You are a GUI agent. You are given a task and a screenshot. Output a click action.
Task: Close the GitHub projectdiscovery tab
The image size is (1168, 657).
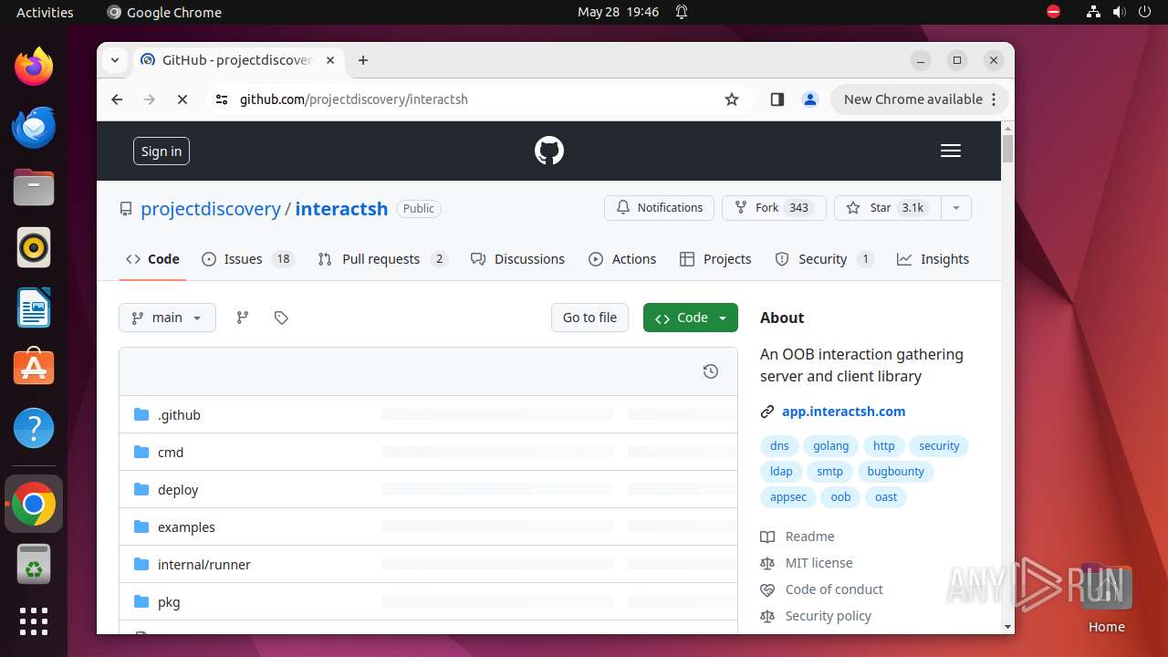330,60
